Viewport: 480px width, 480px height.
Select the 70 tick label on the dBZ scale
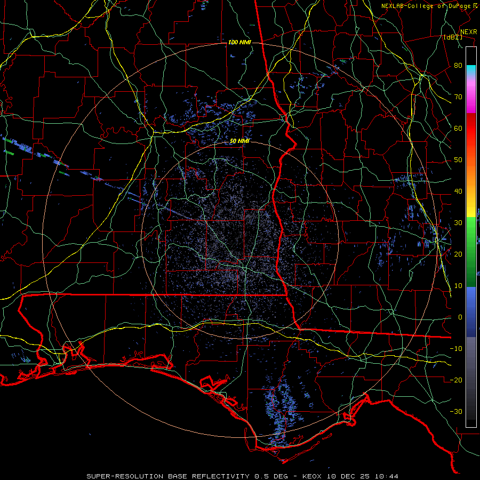[458, 97]
